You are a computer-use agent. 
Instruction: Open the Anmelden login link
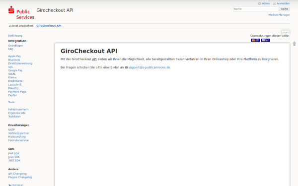coord(283,3)
